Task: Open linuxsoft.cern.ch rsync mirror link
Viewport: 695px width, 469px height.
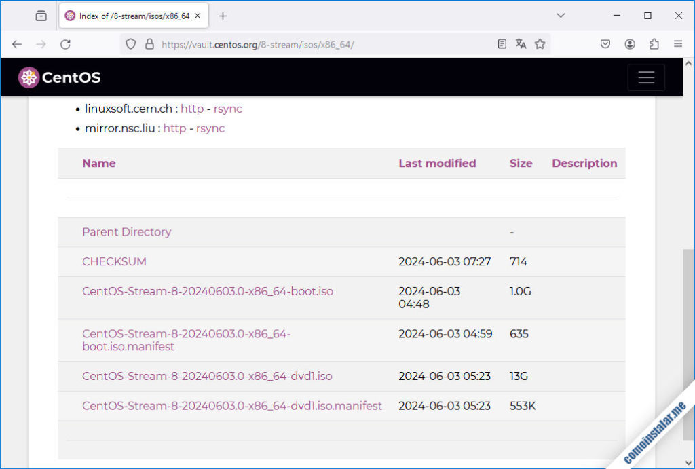Action: (228, 109)
